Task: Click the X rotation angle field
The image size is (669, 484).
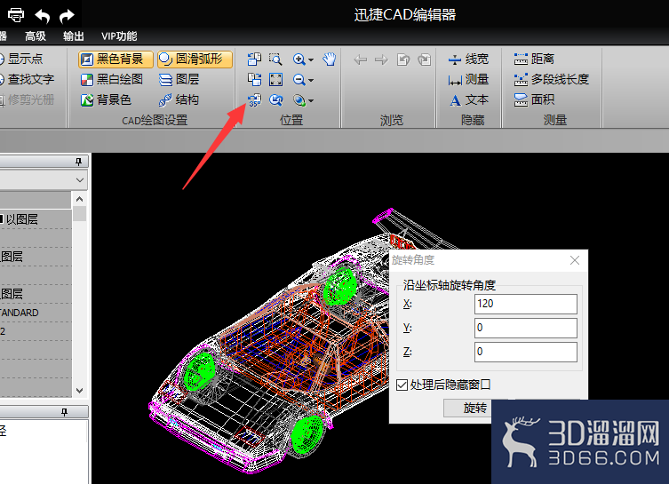Action: (526, 304)
